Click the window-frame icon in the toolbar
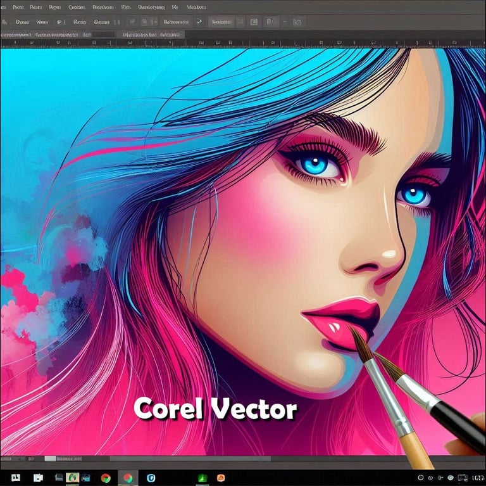Viewport: 486px width, 486px height. pos(254,22)
